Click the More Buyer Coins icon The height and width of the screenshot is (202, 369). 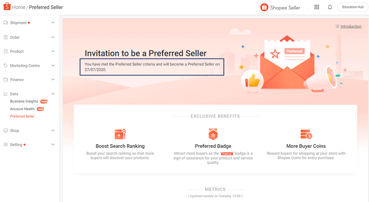(306, 134)
